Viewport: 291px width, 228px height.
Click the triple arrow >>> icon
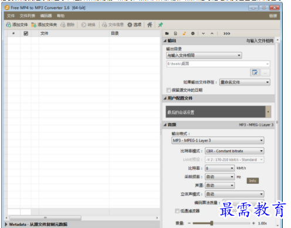coord(226,33)
